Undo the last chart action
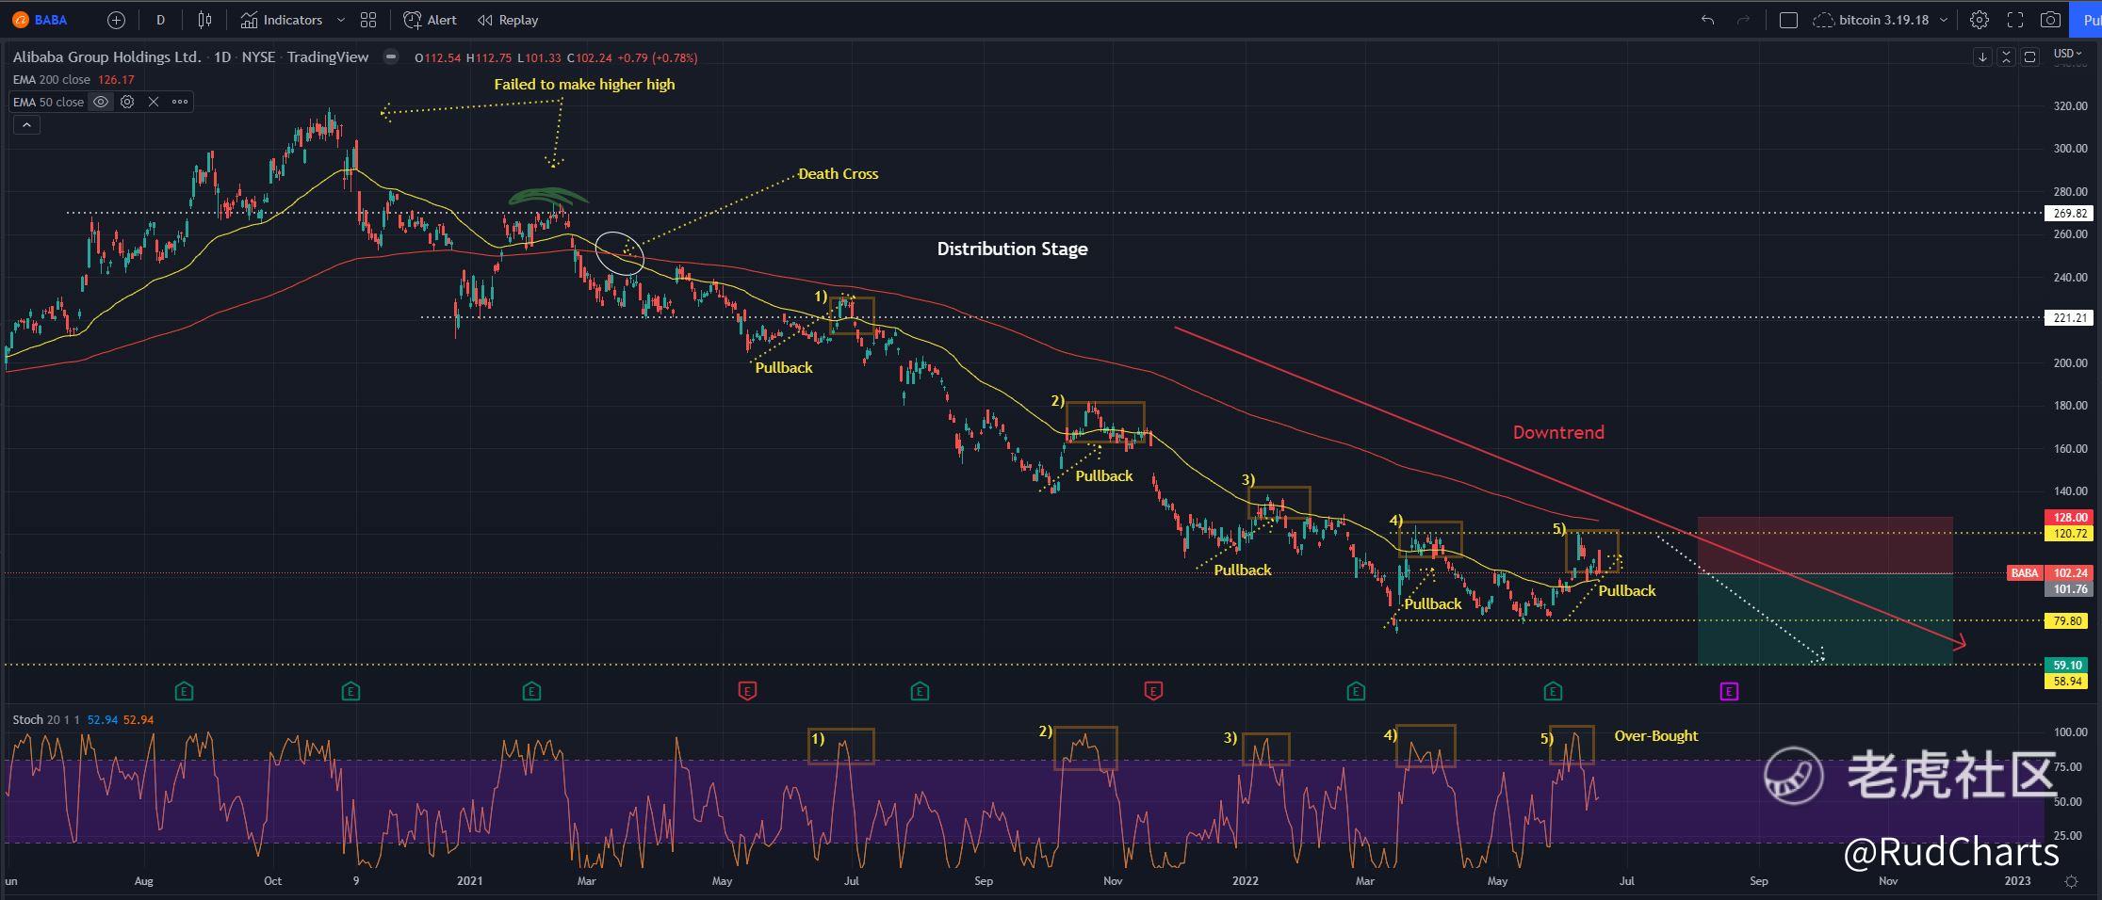Viewport: 2102px width, 900px height. point(1707,20)
